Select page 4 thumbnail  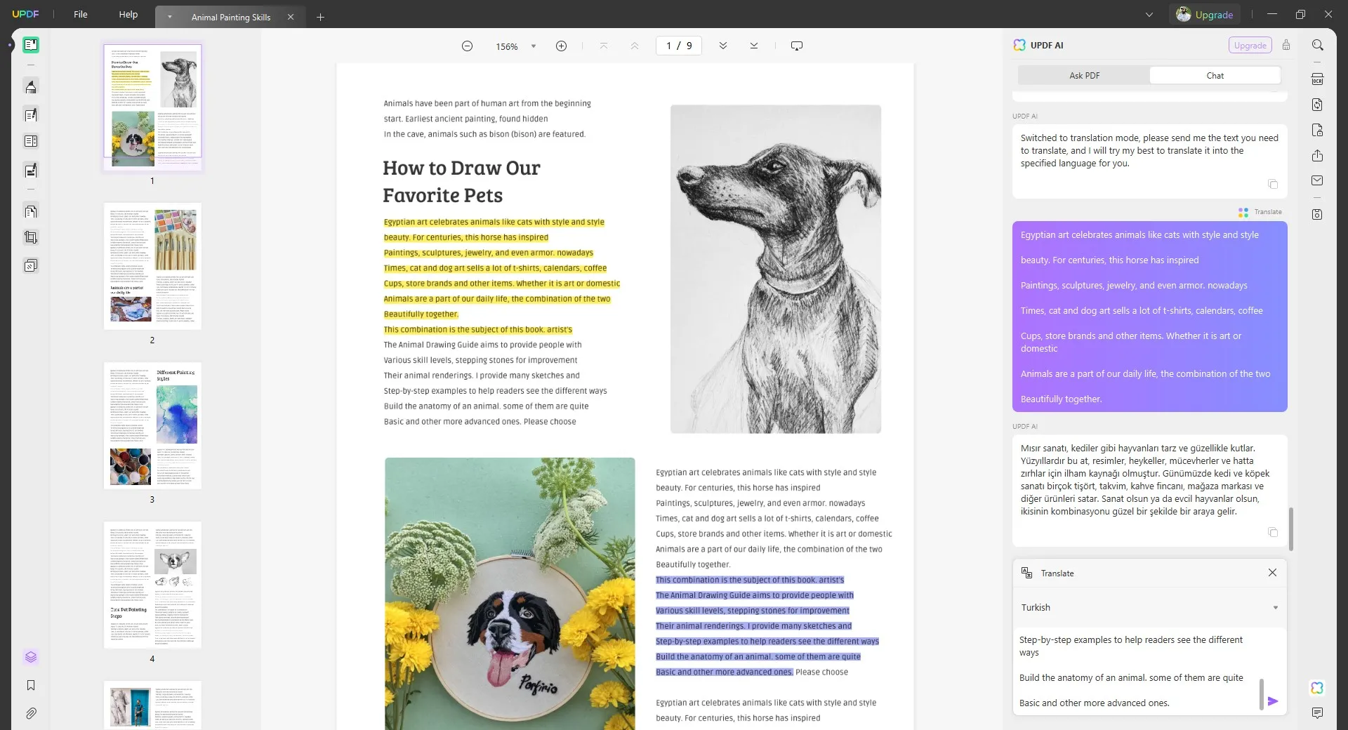pyautogui.click(x=152, y=585)
